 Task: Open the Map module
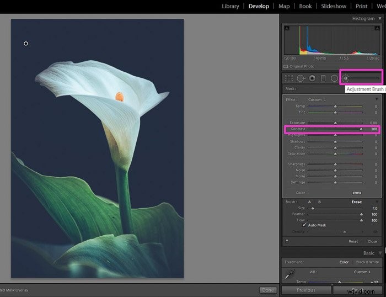pos(284,6)
